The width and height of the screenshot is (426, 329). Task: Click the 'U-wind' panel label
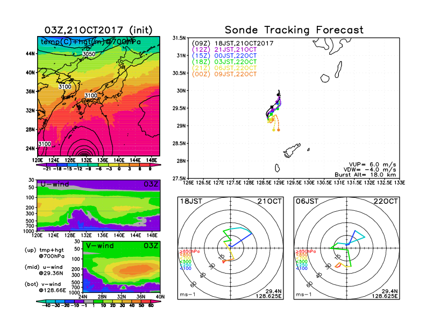click(x=55, y=184)
